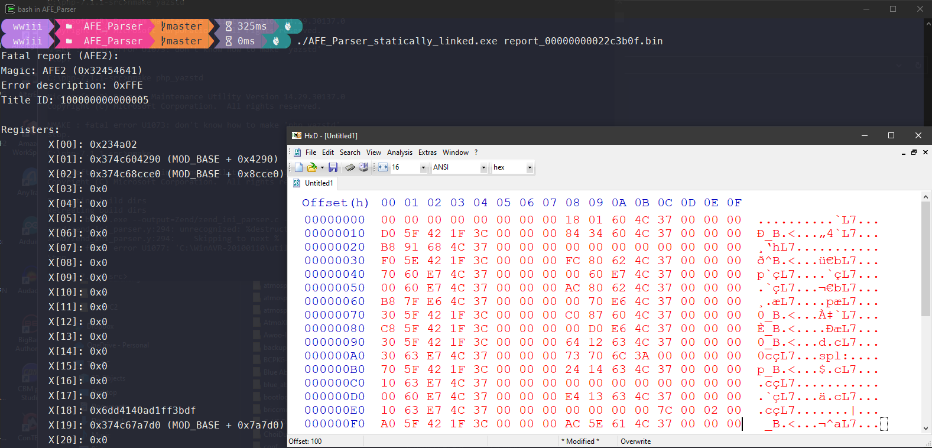The image size is (932, 448).
Task: Click the terminal command line AFE_Parser_statically_linked.exe
Action: tap(479, 41)
